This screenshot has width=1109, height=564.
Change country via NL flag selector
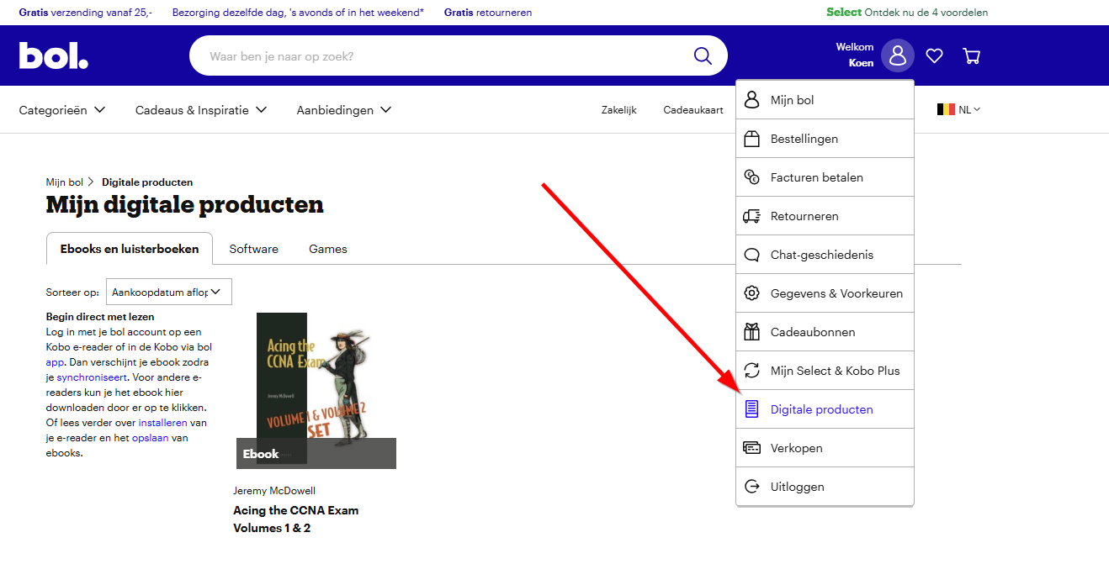[958, 109]
